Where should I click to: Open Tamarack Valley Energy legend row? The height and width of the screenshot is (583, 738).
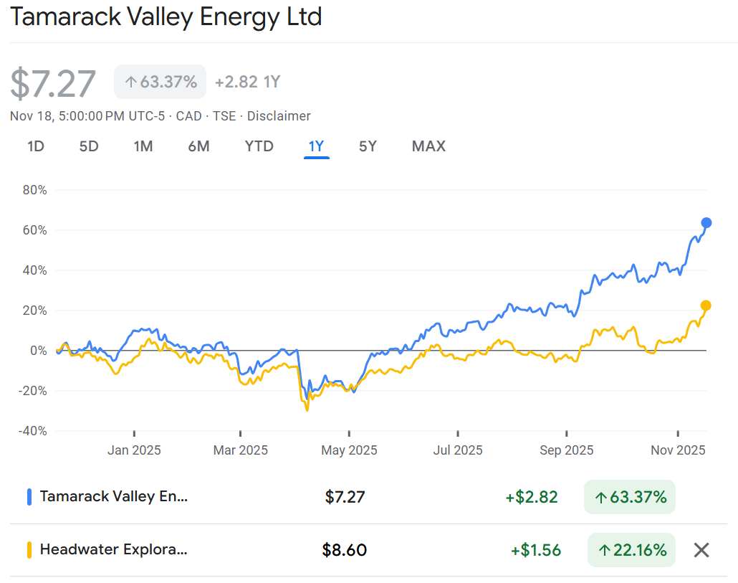115,496
